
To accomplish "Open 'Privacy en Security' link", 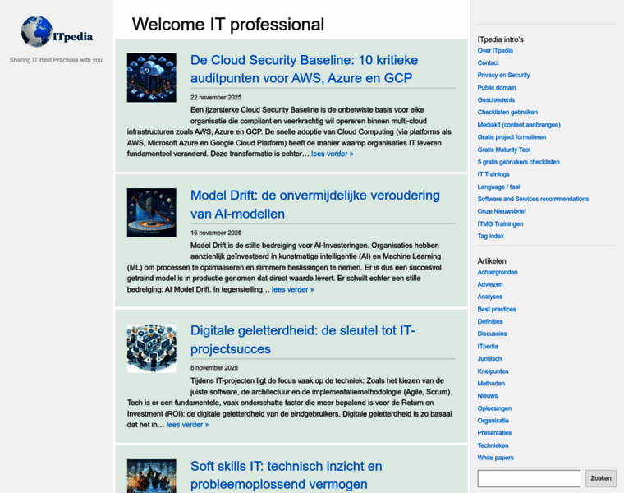I will click(503, 76).
